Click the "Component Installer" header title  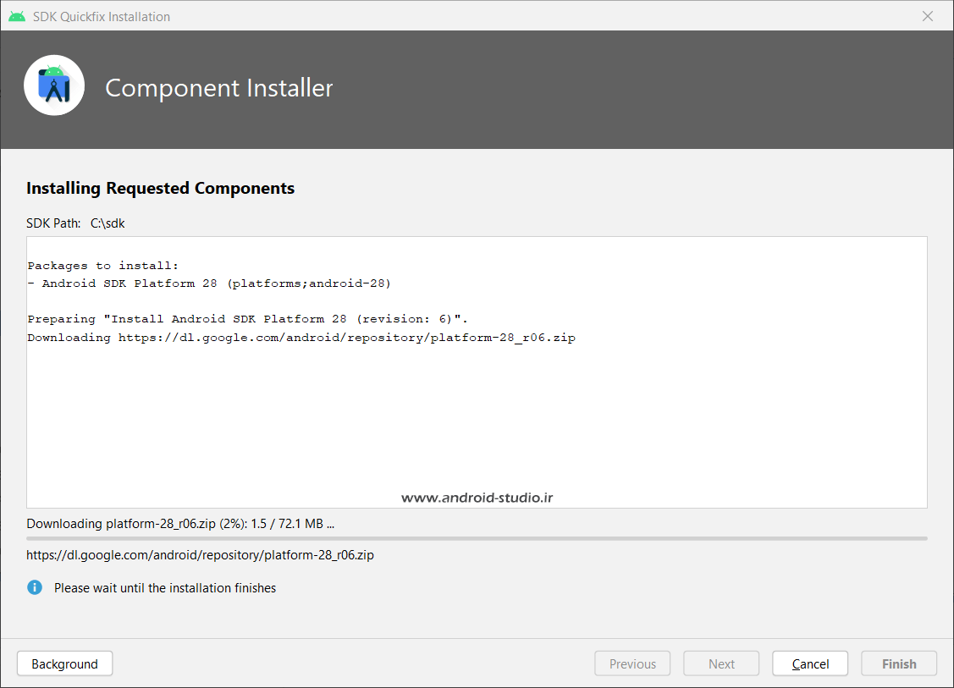pyautogui.click(x=218, y=88)
